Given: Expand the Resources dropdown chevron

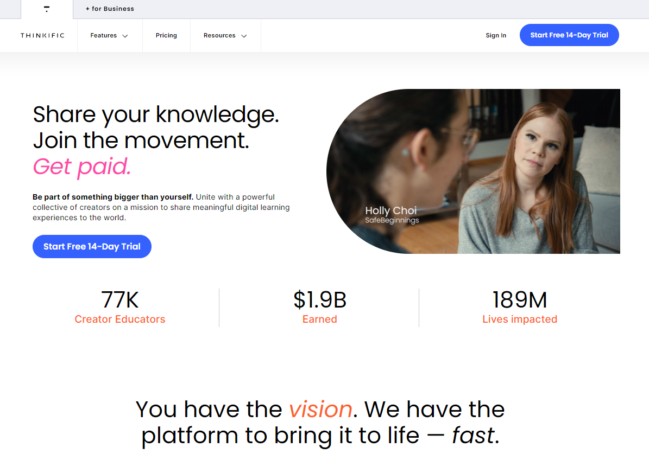Looking at the screenshot, I should click(244, 36).
